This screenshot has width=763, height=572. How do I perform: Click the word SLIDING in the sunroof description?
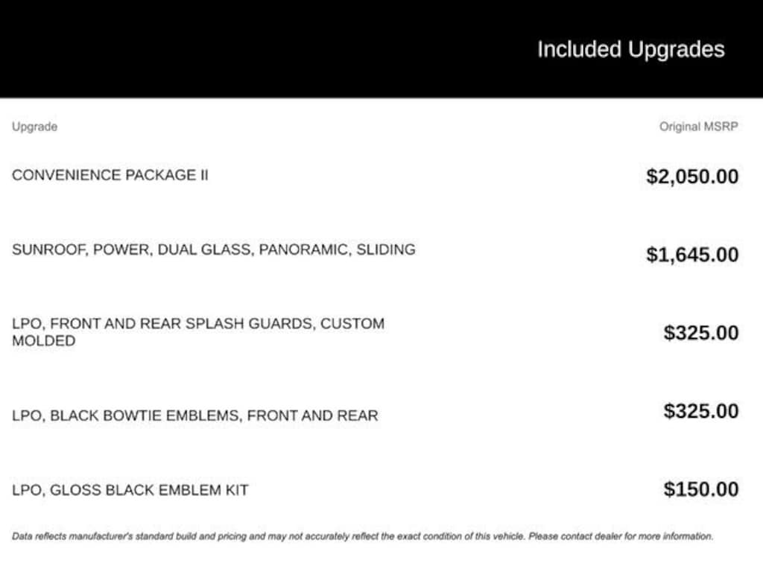tap(385, 250)
